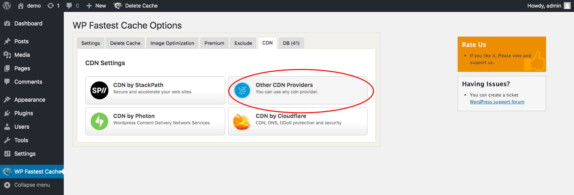Click the Dashboard gauge icon
This screenshot has width=574, height=195.
pos(7,23)
